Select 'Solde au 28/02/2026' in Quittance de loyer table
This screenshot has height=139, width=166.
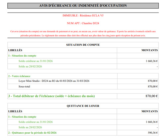point(30,127)
